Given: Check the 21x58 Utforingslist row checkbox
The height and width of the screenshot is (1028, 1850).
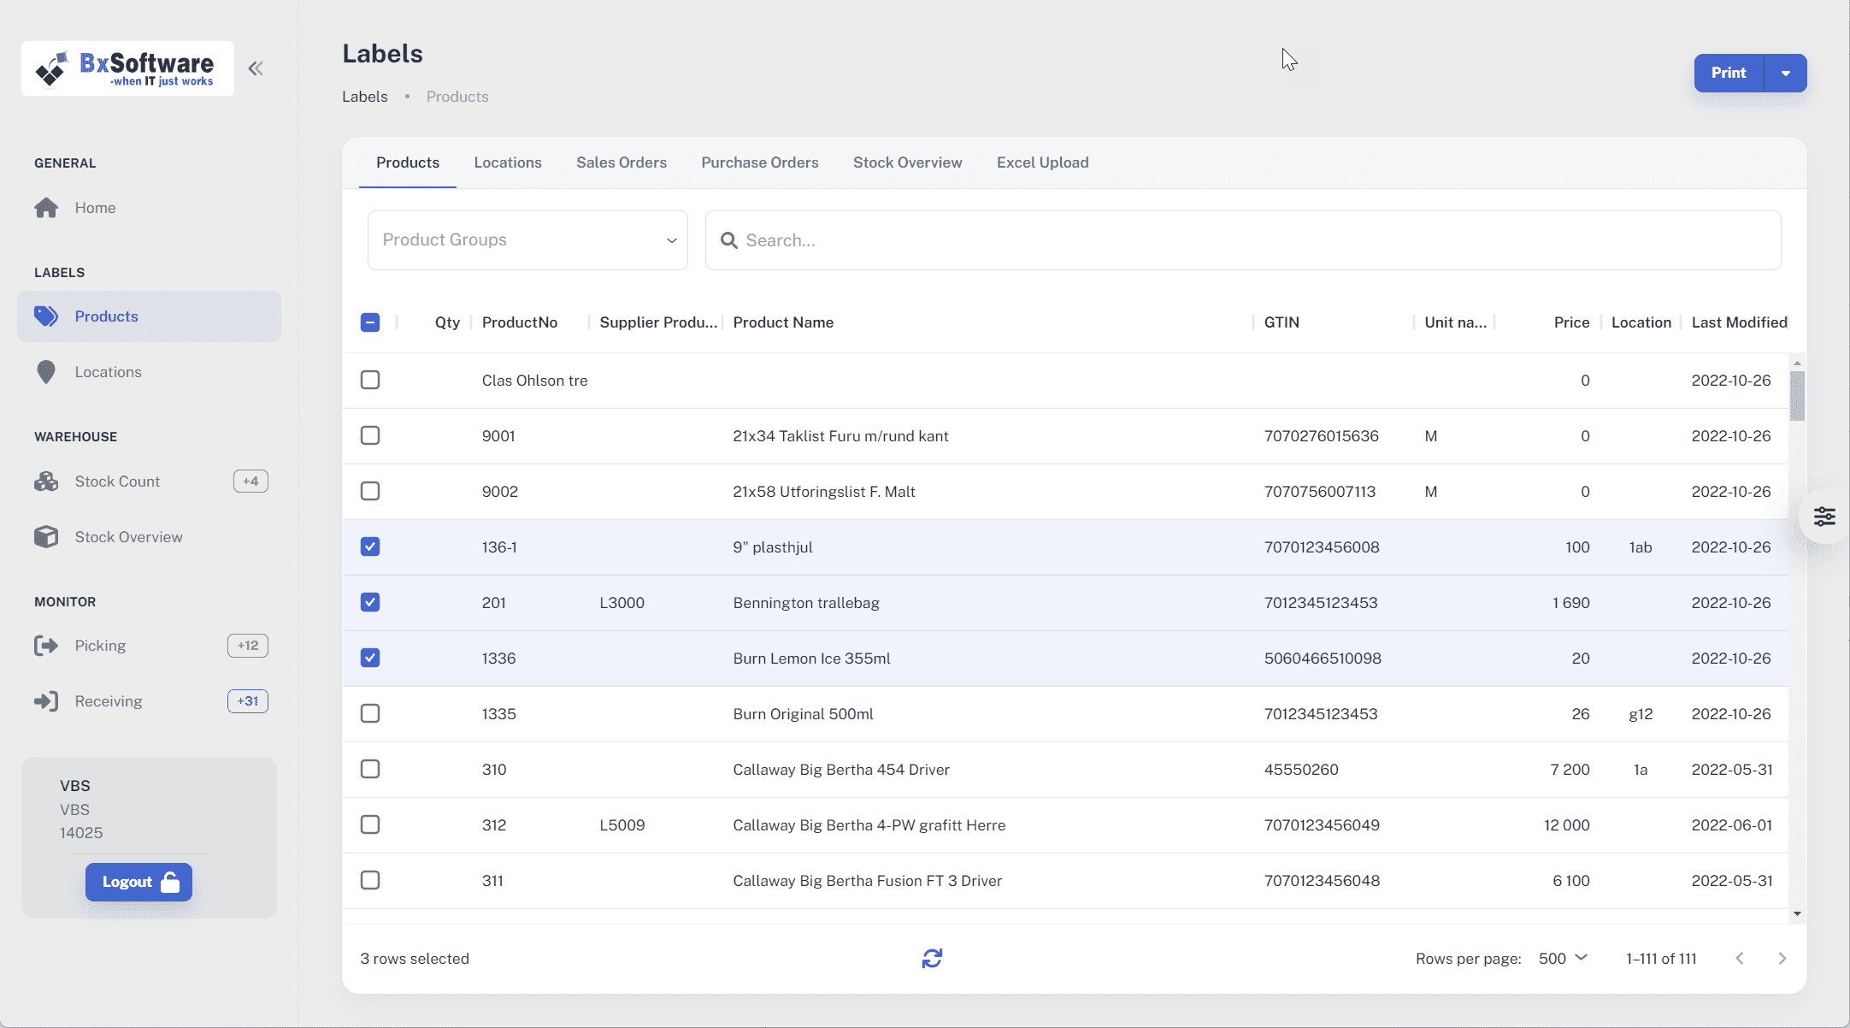Looking at the screenshot, I should [x=370, y=491].
